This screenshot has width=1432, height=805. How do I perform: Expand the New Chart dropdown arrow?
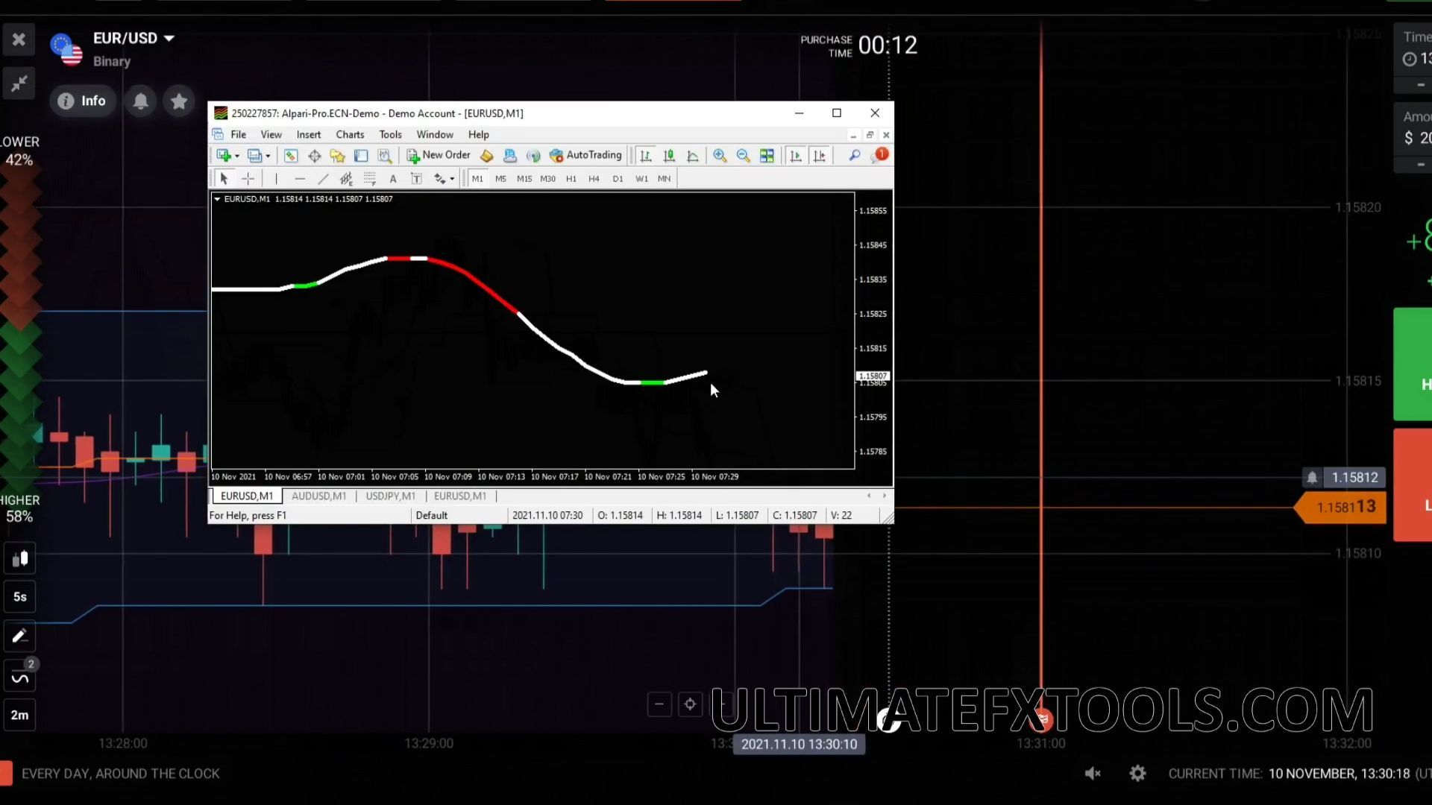tap(237, 156)
